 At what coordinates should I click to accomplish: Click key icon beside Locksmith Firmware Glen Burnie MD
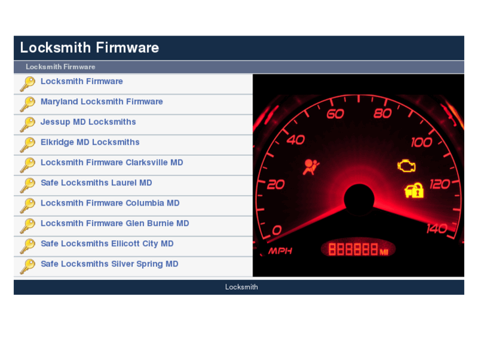tap(28, 226)
